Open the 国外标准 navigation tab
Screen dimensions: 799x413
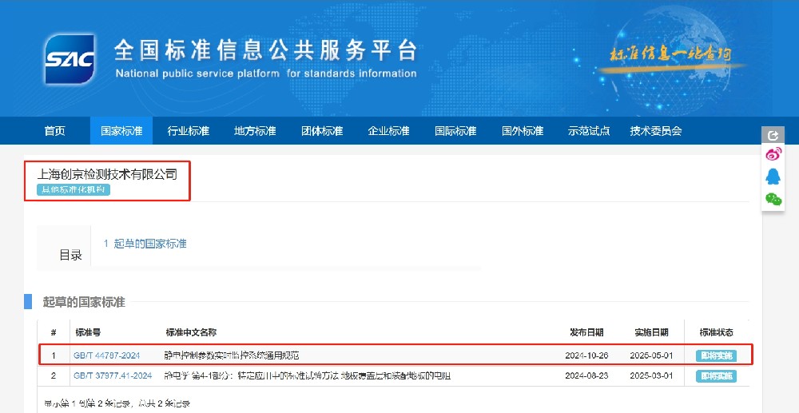tap(523, 131)
